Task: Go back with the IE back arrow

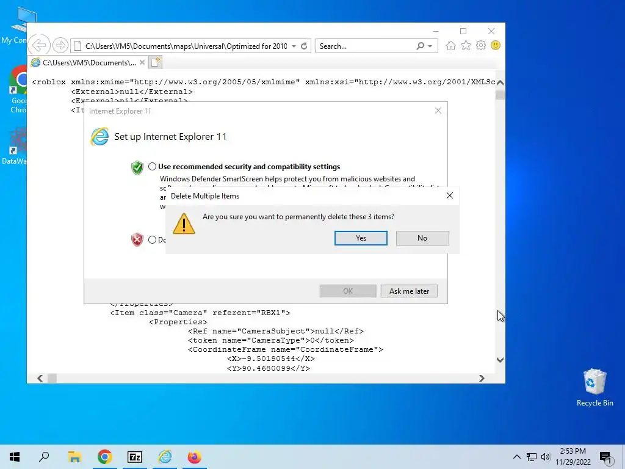Action: click(x=39, y=45)
